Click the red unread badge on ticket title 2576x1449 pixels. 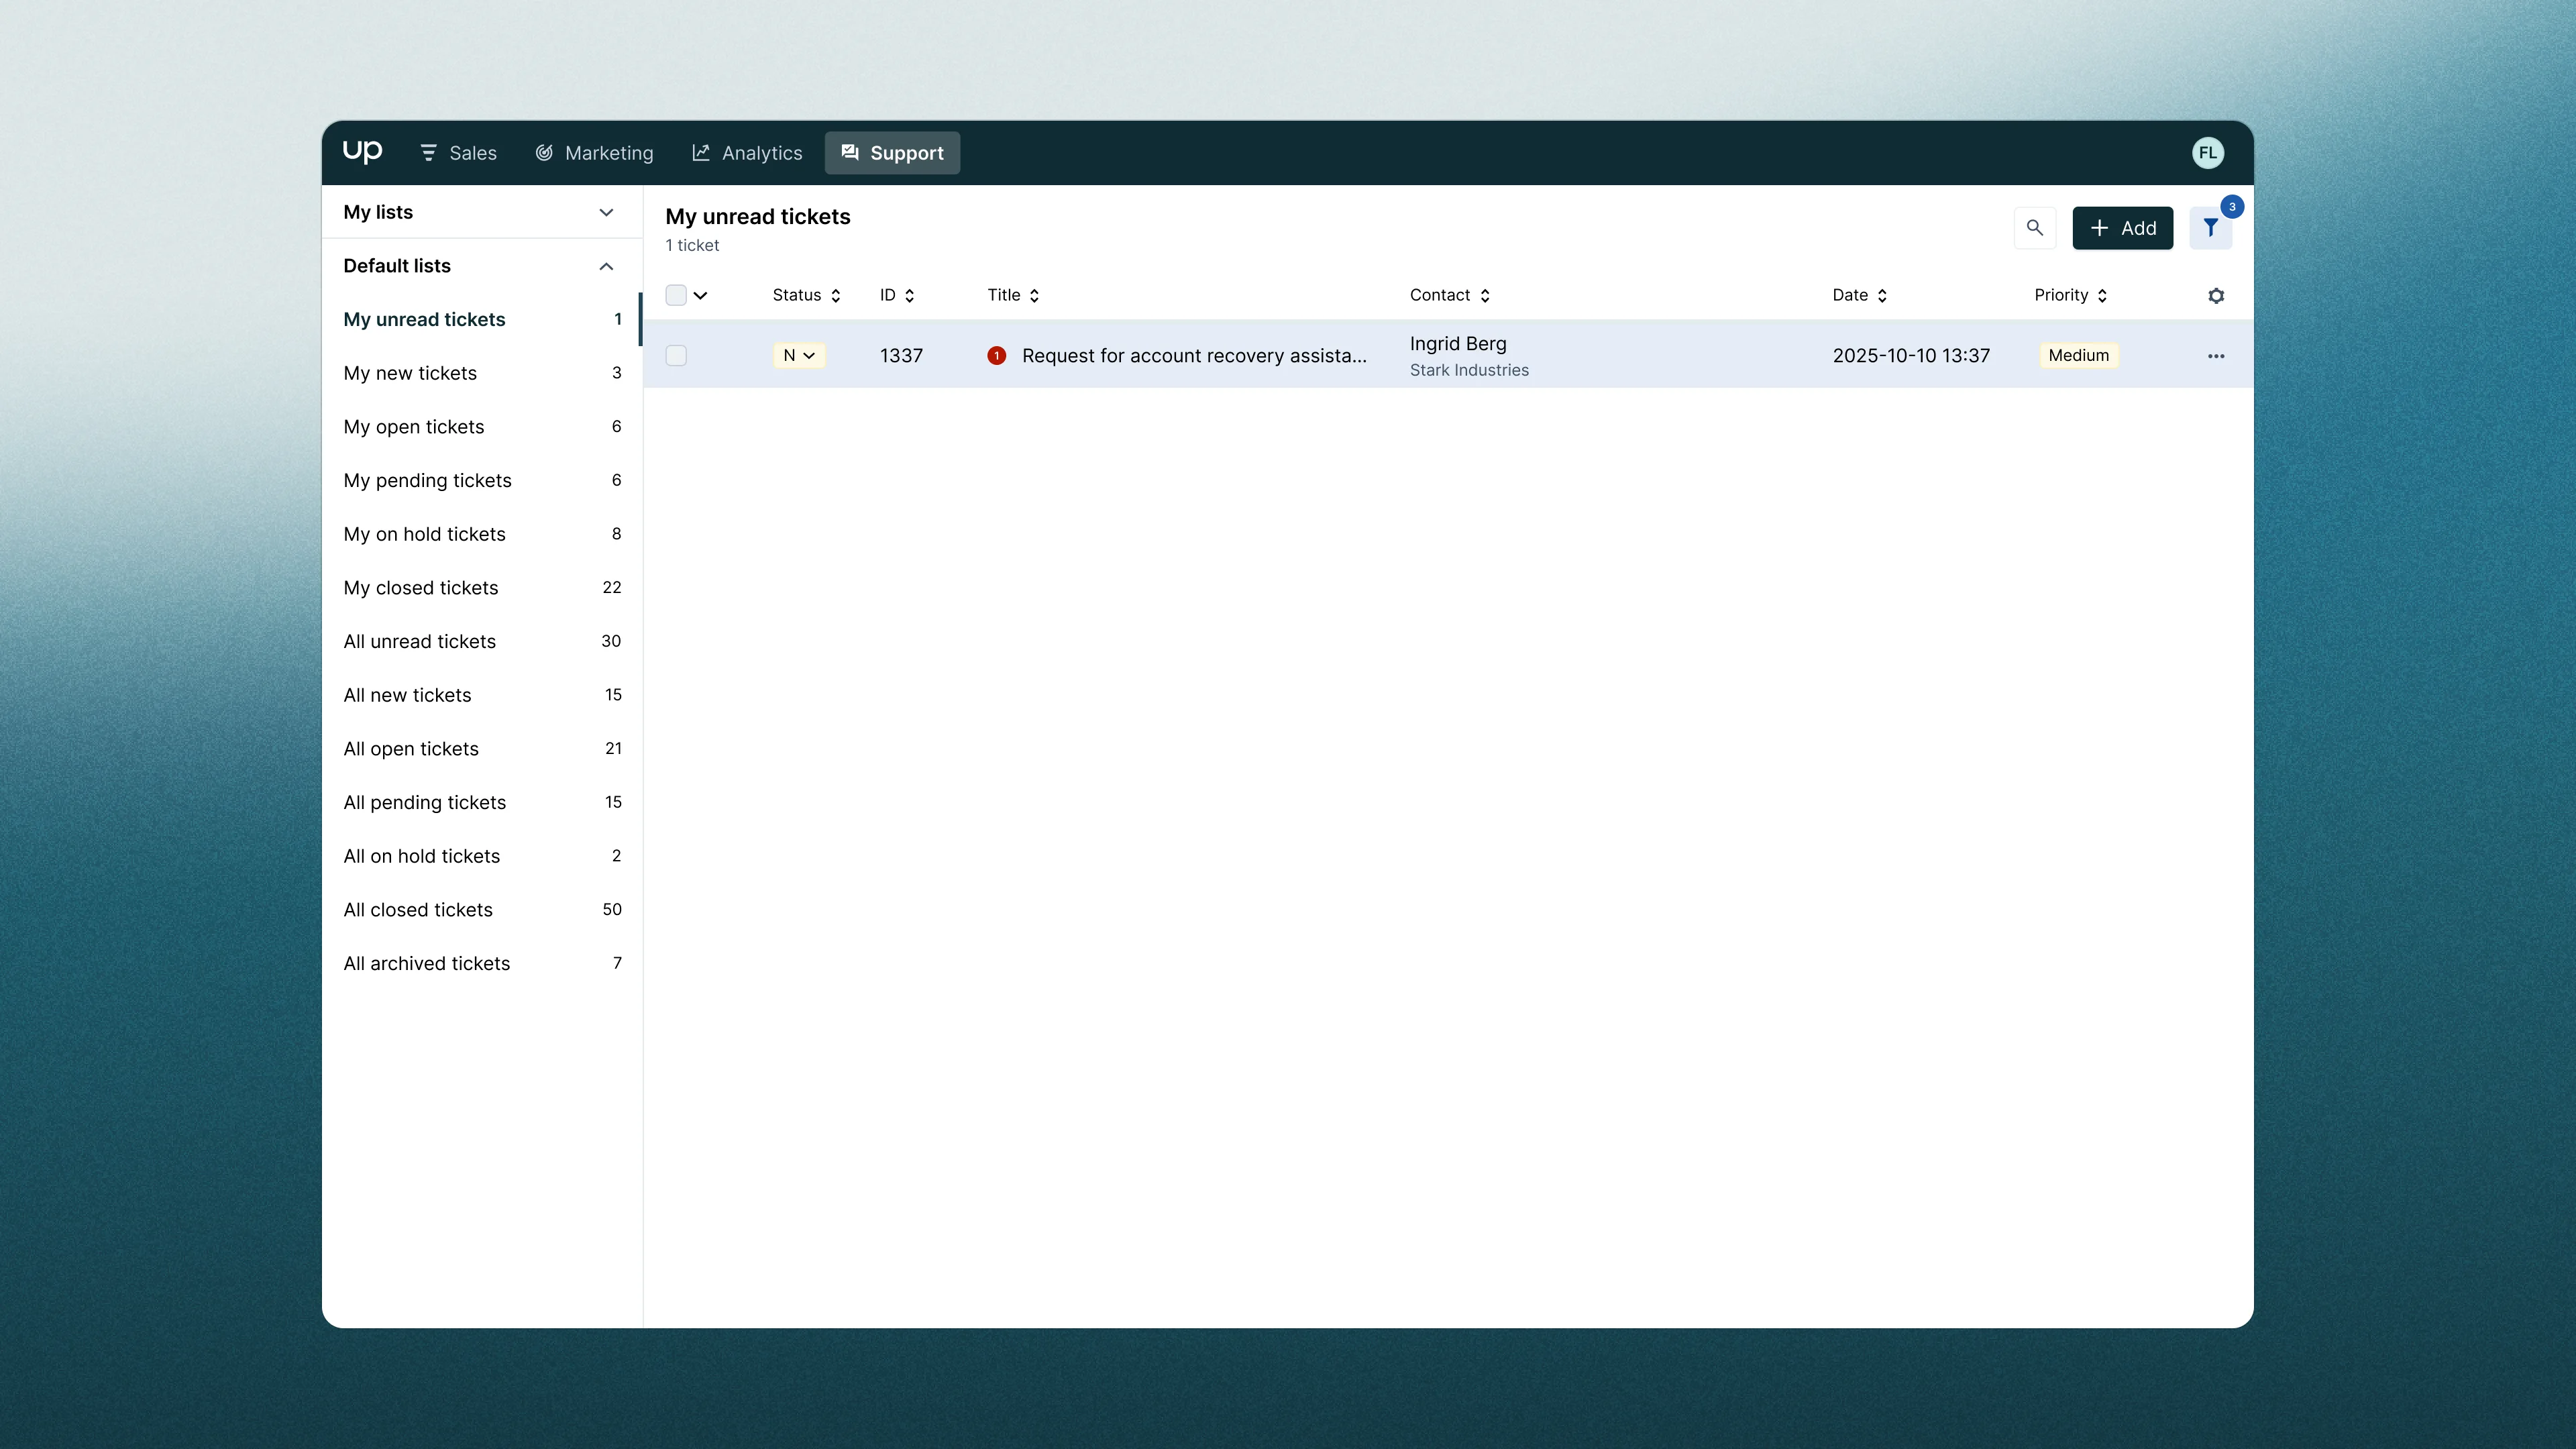[996, 356]
